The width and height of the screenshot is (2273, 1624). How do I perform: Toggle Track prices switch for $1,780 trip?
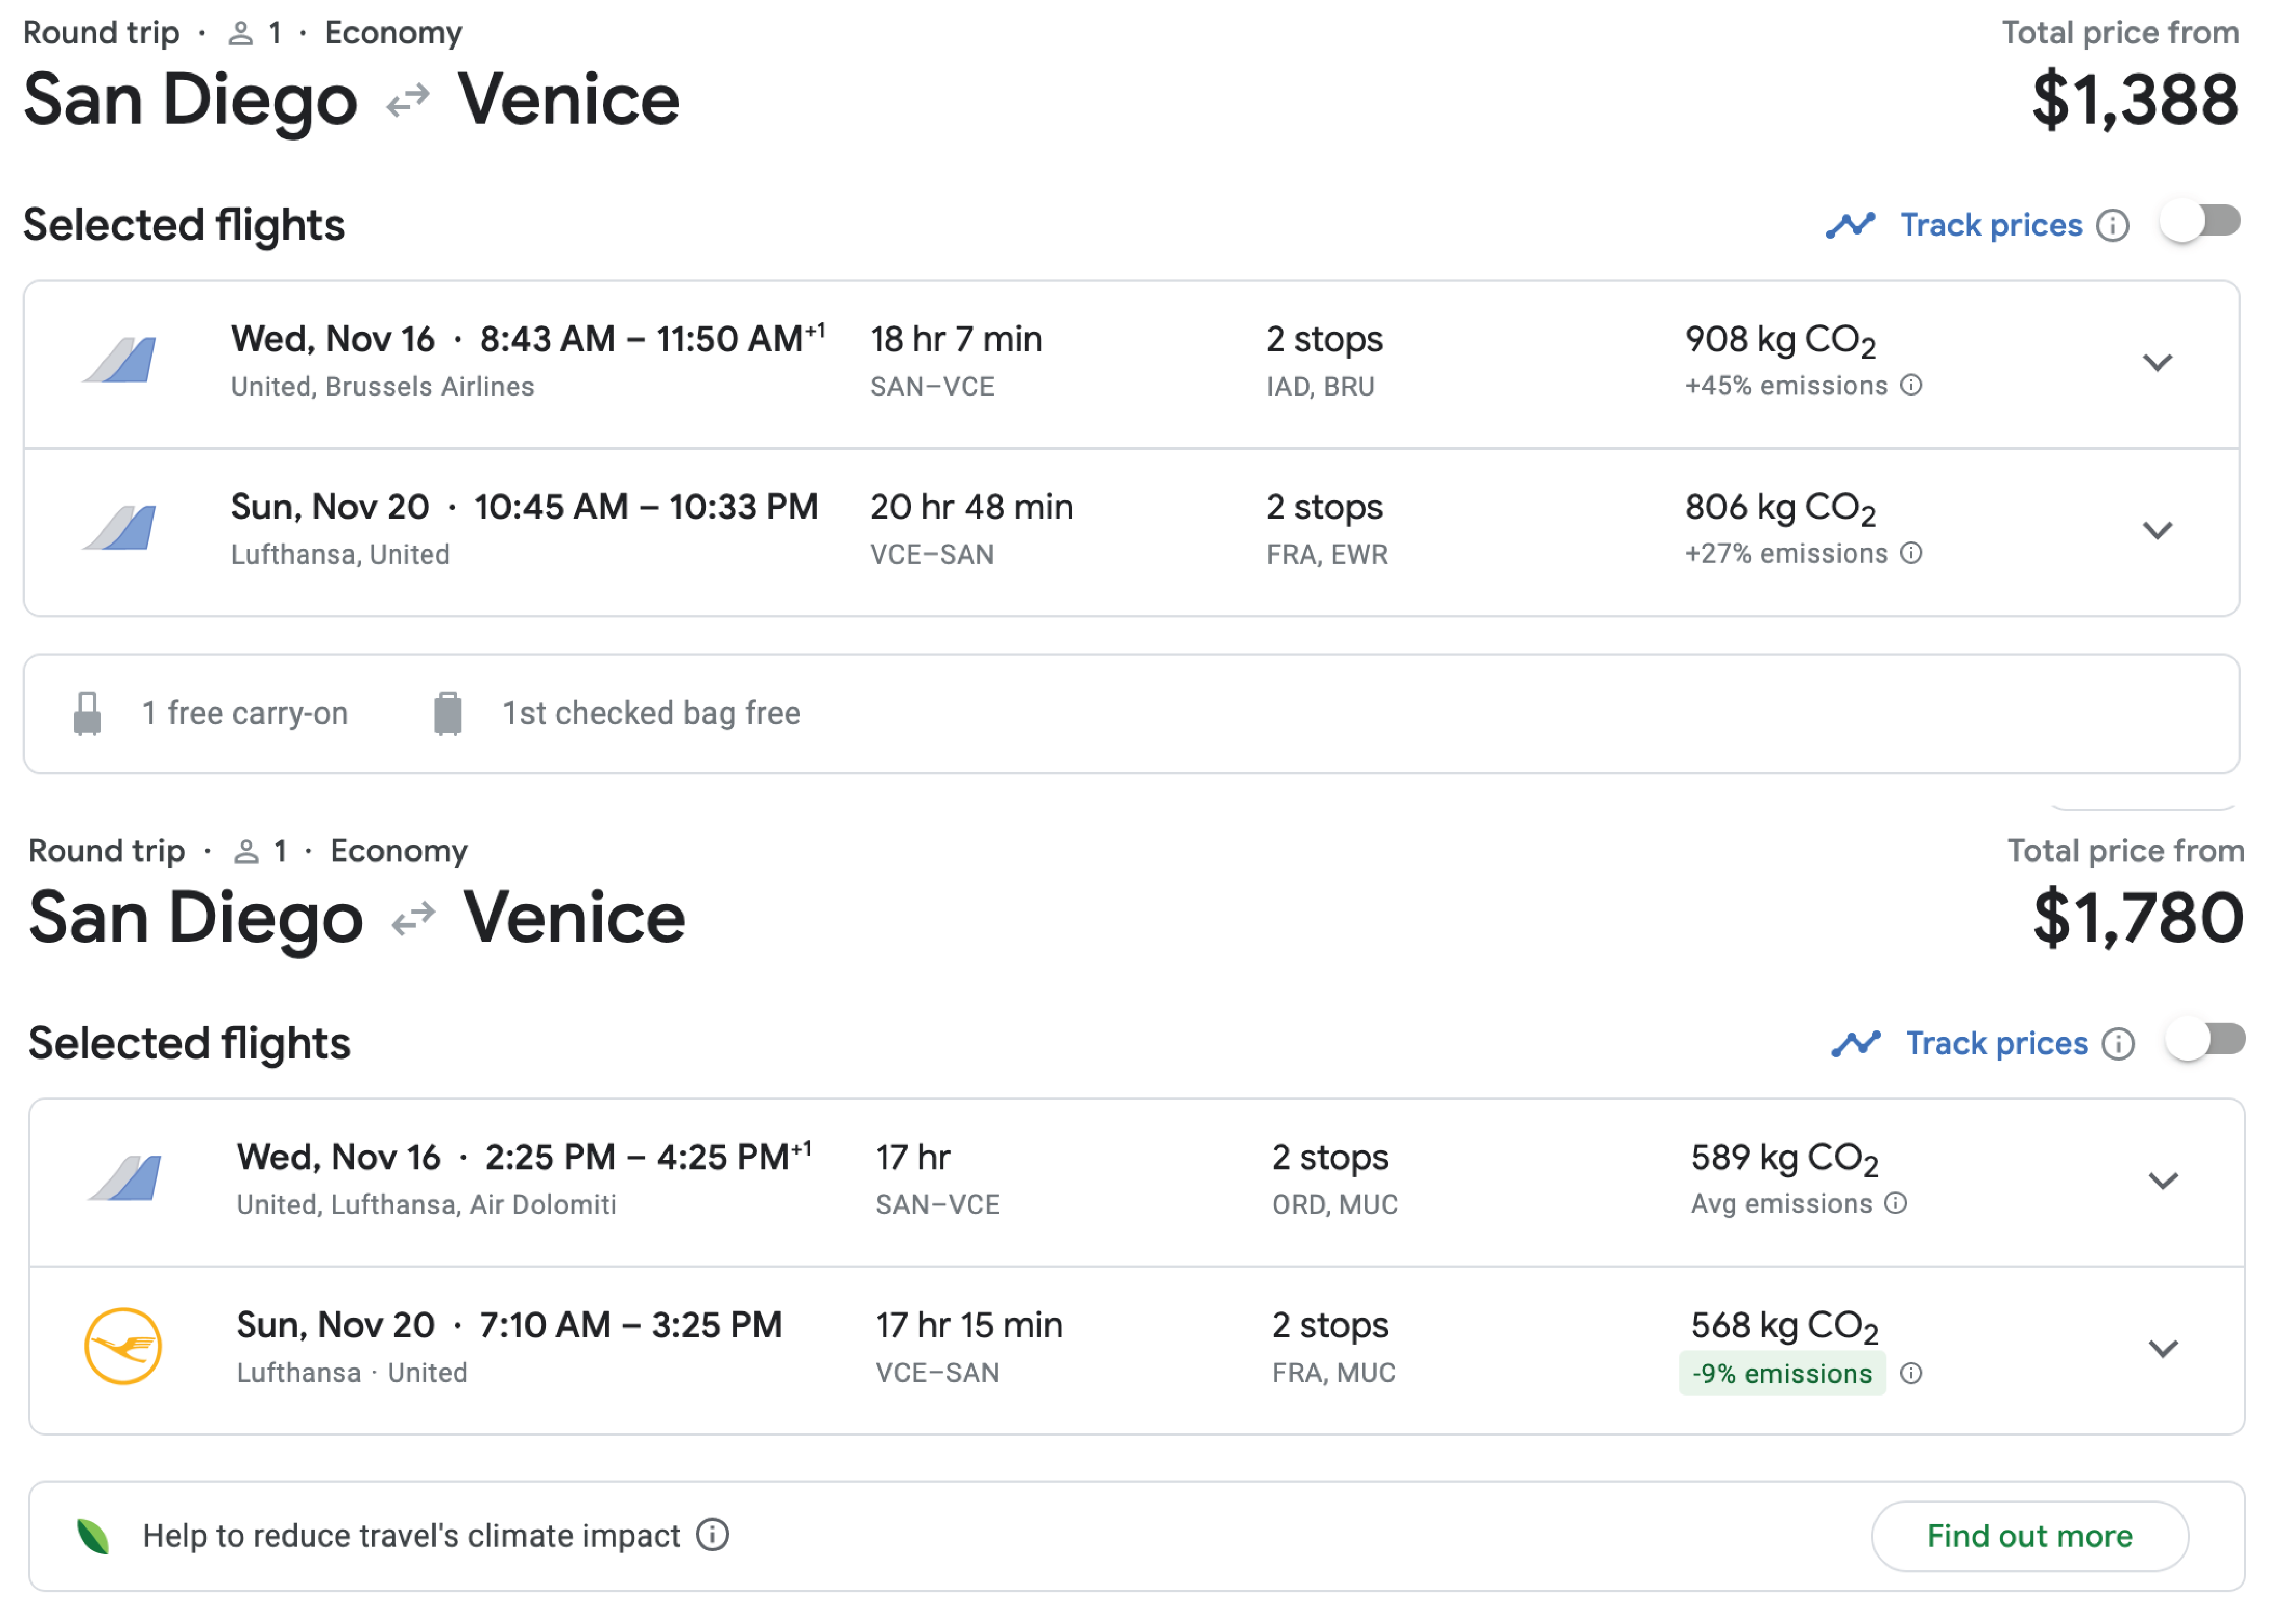coord(2205,1039)
